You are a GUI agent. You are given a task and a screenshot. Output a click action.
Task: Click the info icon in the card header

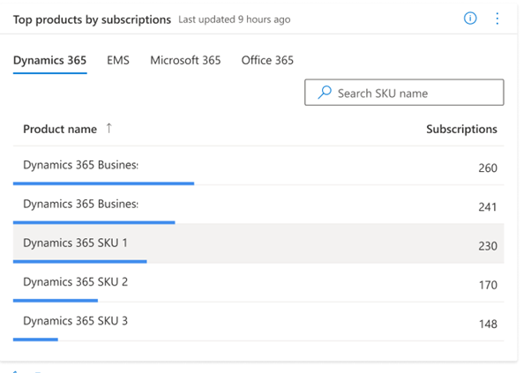coord(470,19)
